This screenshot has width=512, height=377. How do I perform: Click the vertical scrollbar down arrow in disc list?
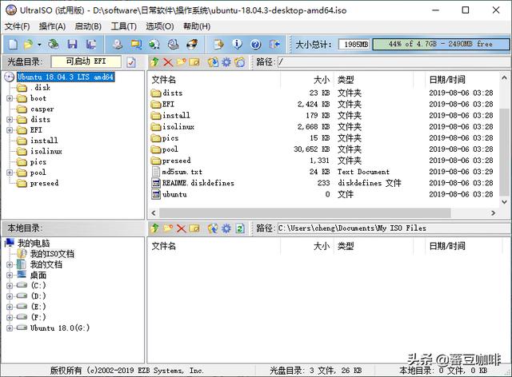[505, 202]
